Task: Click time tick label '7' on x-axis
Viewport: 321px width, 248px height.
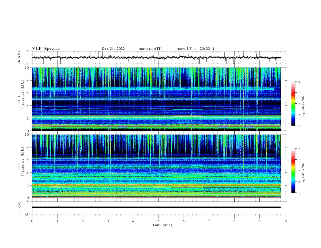Action: pos(209,221)
